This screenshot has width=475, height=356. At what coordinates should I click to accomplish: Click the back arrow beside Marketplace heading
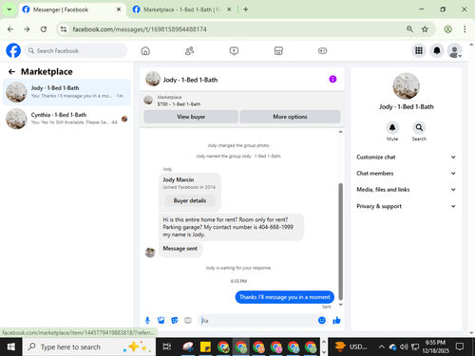(11, 72)
